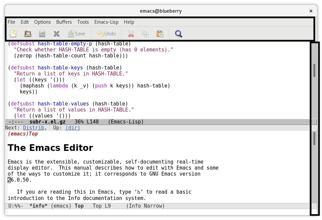Screen dimensions: 322x220
Task: Cut selected text with the scissors icon
Action: tap(131, 33)
